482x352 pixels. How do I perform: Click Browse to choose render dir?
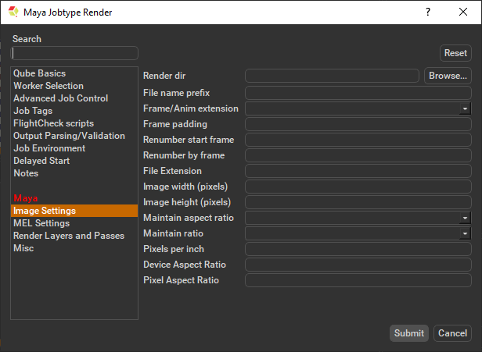tap(448, 76)
